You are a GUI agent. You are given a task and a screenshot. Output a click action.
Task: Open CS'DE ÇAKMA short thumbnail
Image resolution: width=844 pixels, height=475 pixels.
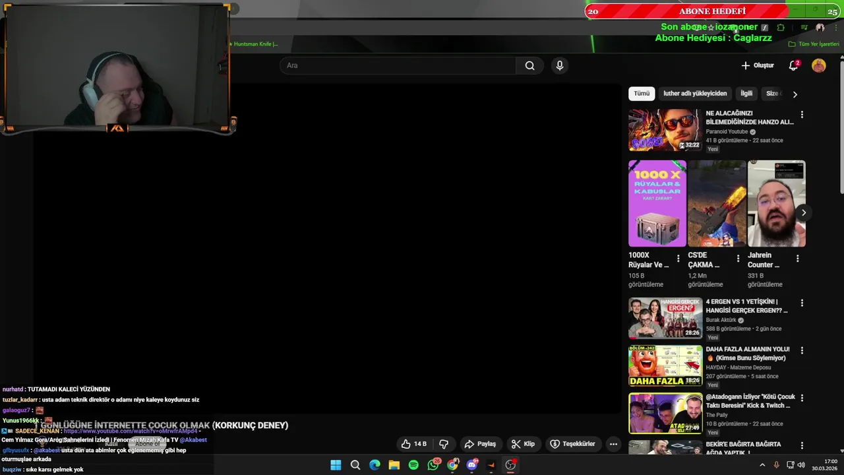717,203
